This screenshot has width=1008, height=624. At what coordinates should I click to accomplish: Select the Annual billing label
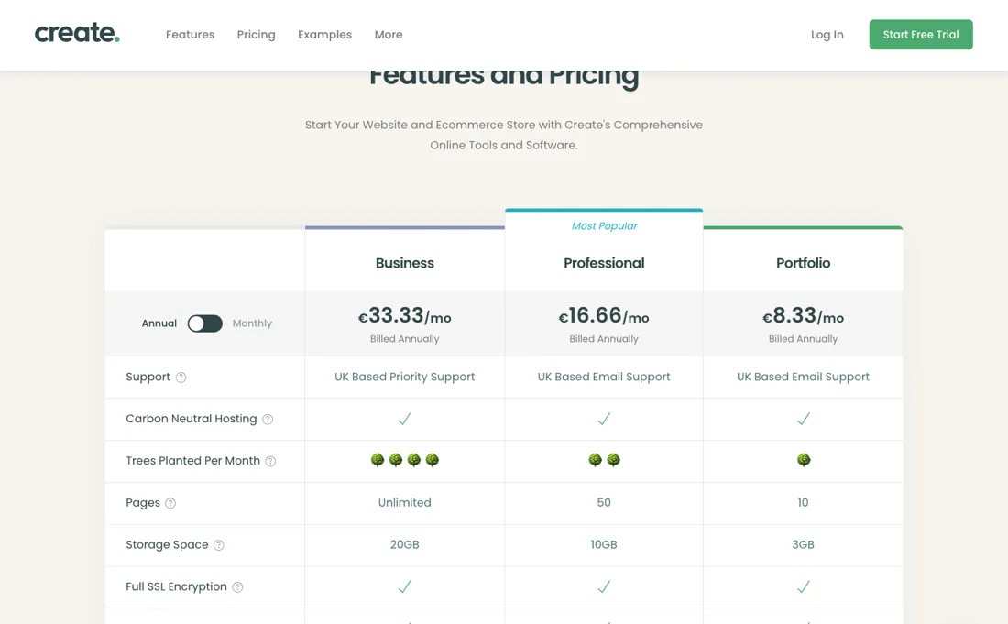pyautogui.click(x=159, y=323)
